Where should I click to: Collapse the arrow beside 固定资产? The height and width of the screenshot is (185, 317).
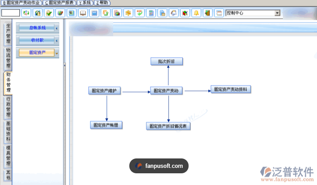(x=57, y=54)
